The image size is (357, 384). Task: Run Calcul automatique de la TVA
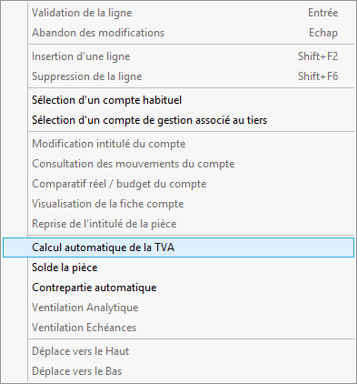pyautogui.click(x=178, y=248)
